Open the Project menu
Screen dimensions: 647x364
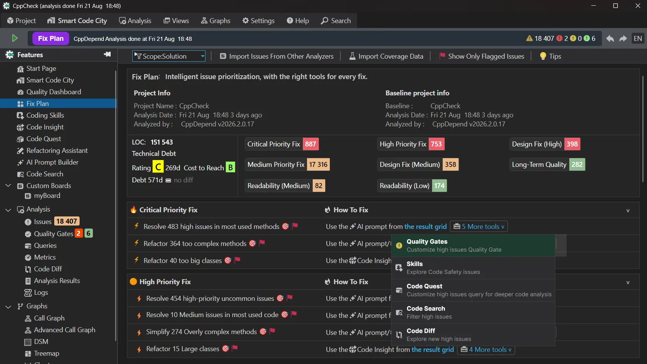pyautogui.click(x=21, y=20)
